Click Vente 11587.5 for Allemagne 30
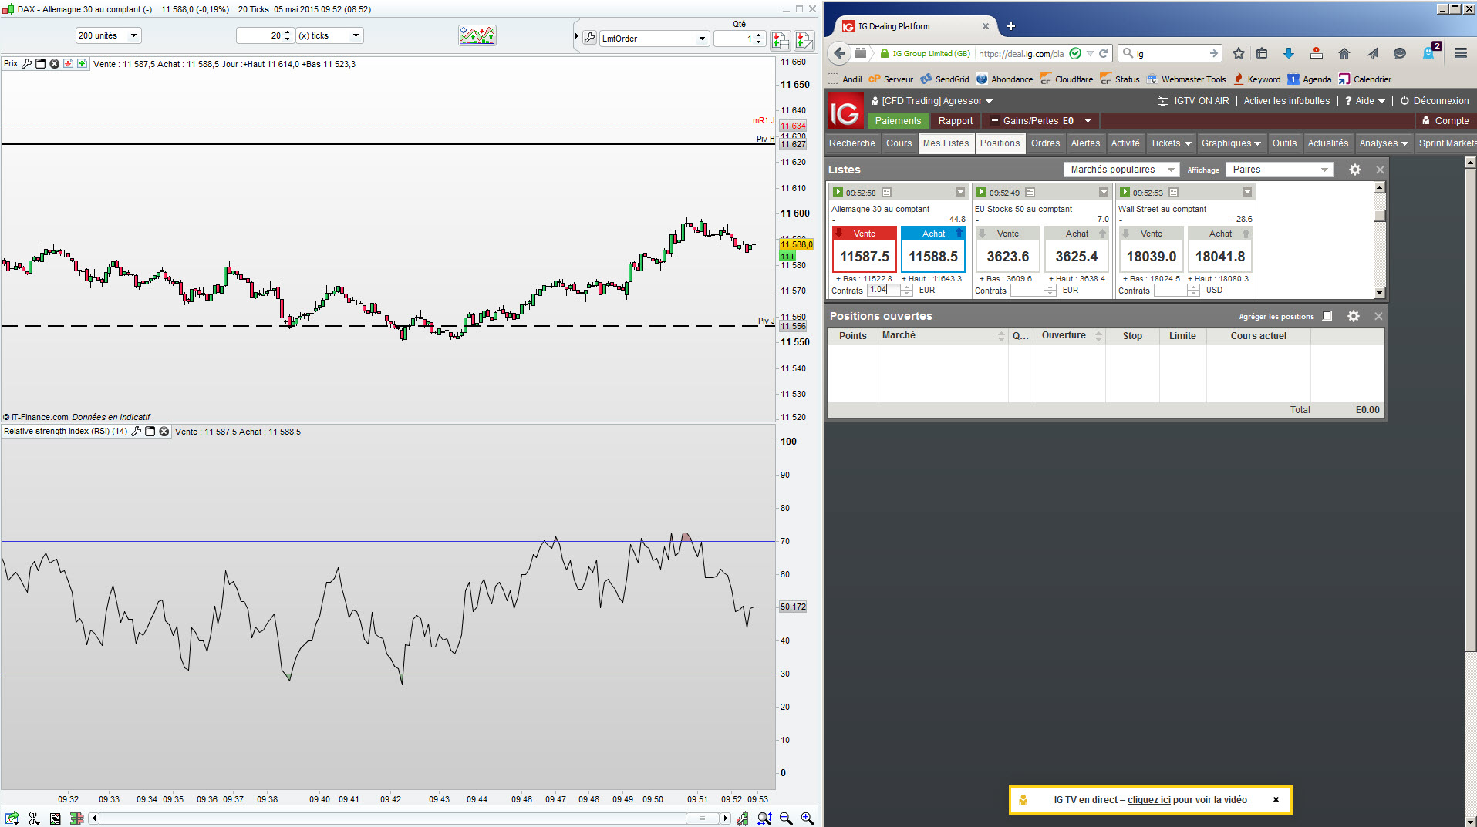 (x=865, y=249)
